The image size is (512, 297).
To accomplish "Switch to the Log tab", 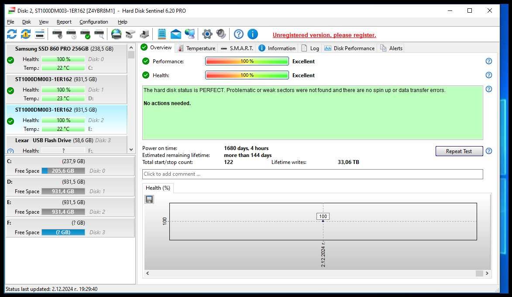I will [310, 48].
